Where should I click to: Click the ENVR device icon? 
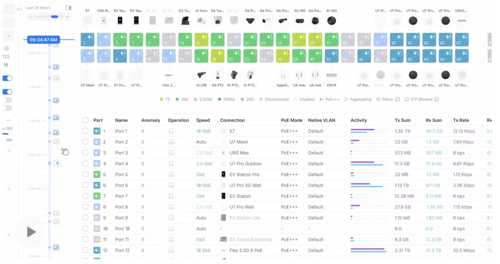[x=331, y=75]
